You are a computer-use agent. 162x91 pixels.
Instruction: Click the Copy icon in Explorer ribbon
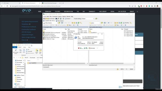coord(20,51)
